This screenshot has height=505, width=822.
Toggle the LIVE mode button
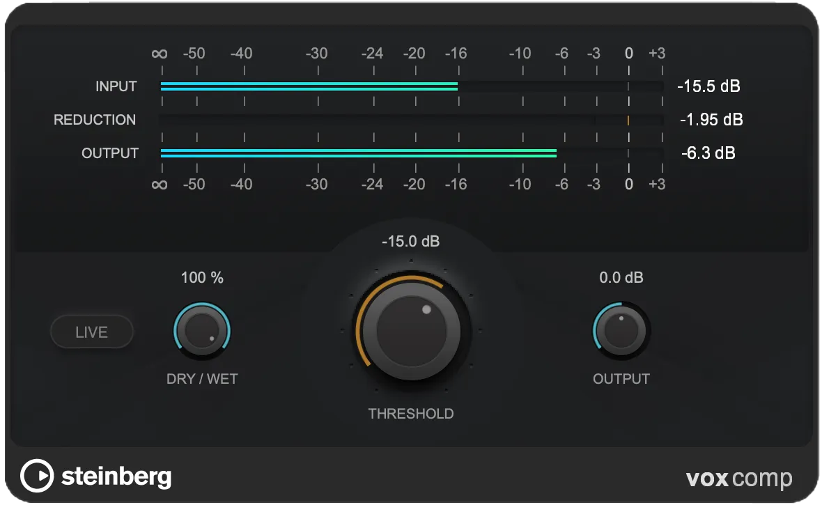pyautogui.click(x=91, y=332)
